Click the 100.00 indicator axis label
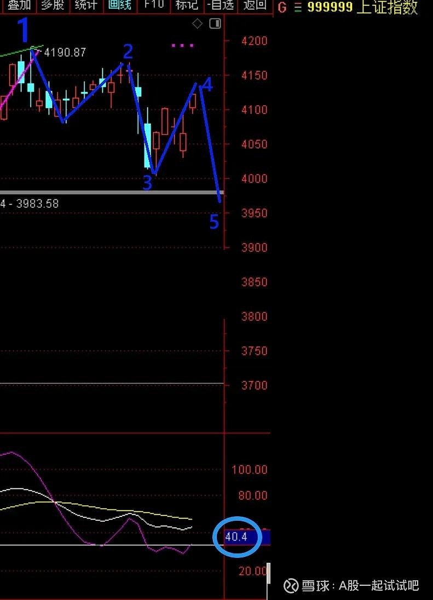The image size is (433, 600). click(x=250, y=469)
